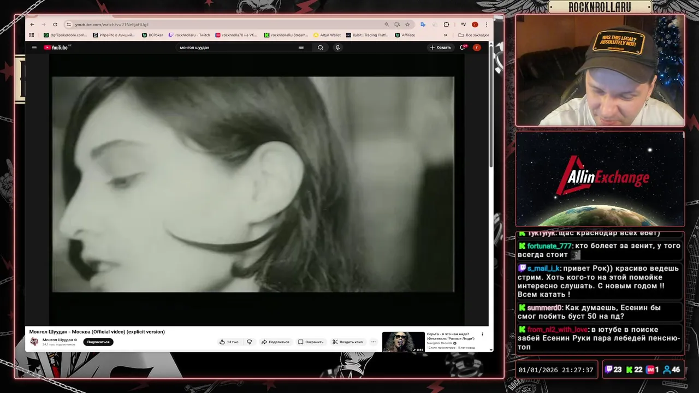Start voice search with microphone
The width and height of the screenshot is (699, 393).
pyautogui.click(x=337, y=47)
